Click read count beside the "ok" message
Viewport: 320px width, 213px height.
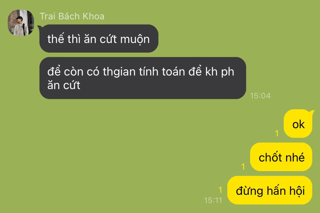(x=277, y=133)
